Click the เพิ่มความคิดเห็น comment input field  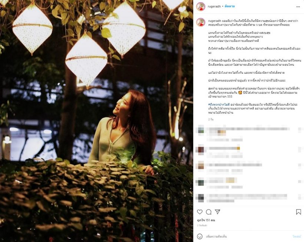248,236
